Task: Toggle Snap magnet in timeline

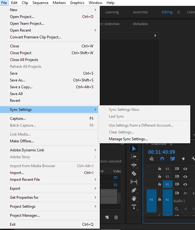Action: [x=162, y=159]
